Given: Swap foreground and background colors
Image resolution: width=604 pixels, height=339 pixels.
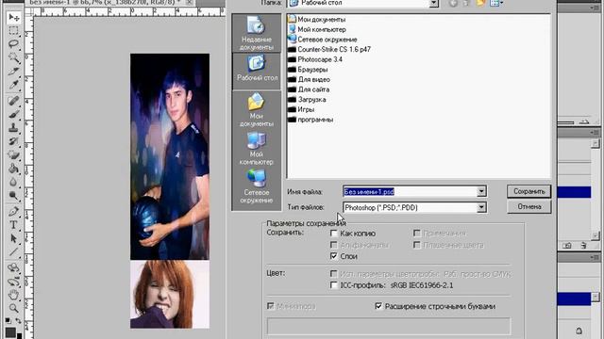Looking at the screenshot, I should (x=19, y=321).
